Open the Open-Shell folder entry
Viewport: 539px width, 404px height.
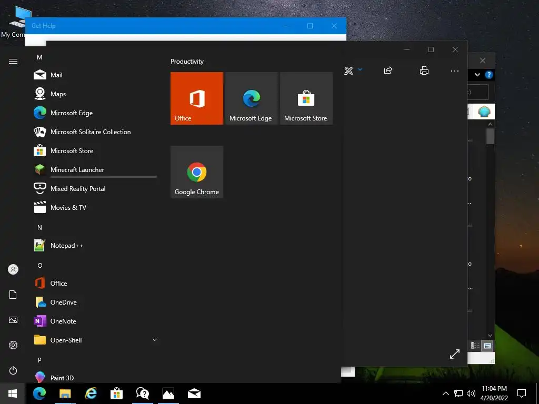95,340
